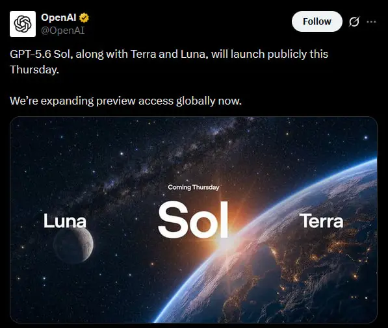Screen dimensions: 388x328
Task: Click the tweet text mentioning GPT-5.6 Sol
Action: point(169,62)
